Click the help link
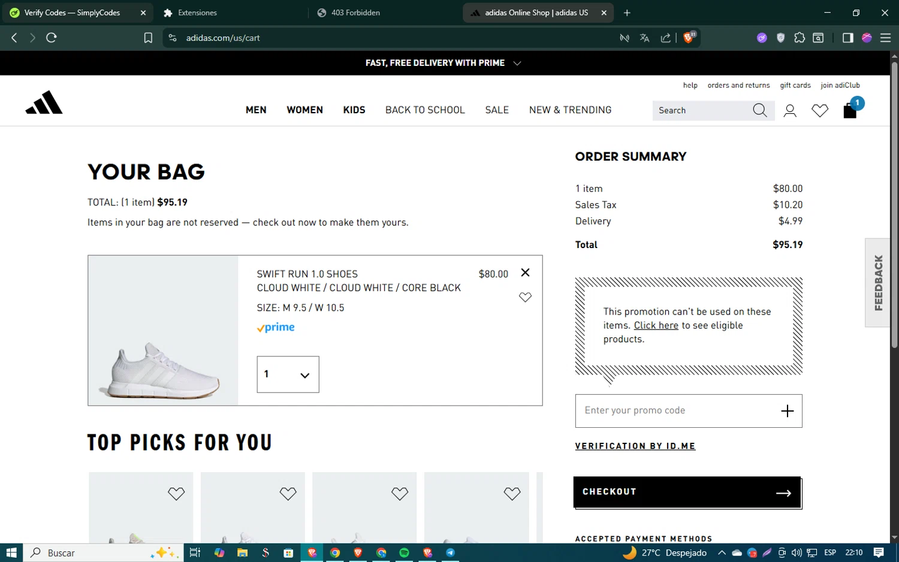899x562 pixels. click(690, 85)
